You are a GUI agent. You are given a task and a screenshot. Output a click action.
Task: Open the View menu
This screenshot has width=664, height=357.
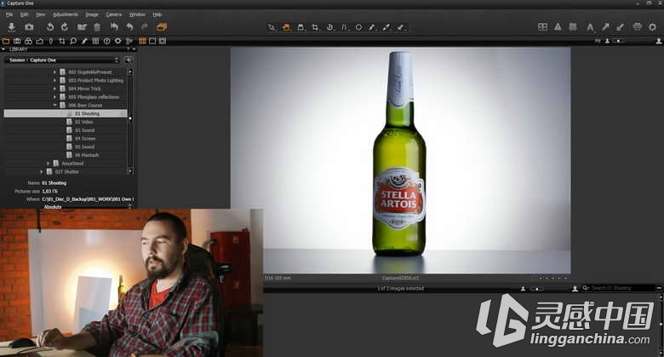click(40, 14)
